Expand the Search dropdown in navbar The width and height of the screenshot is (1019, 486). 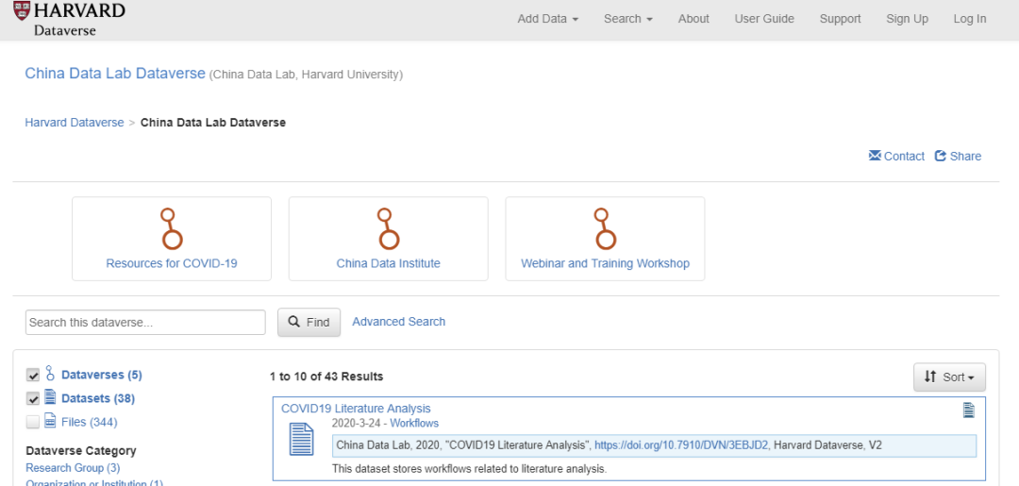tap(627, 19)
